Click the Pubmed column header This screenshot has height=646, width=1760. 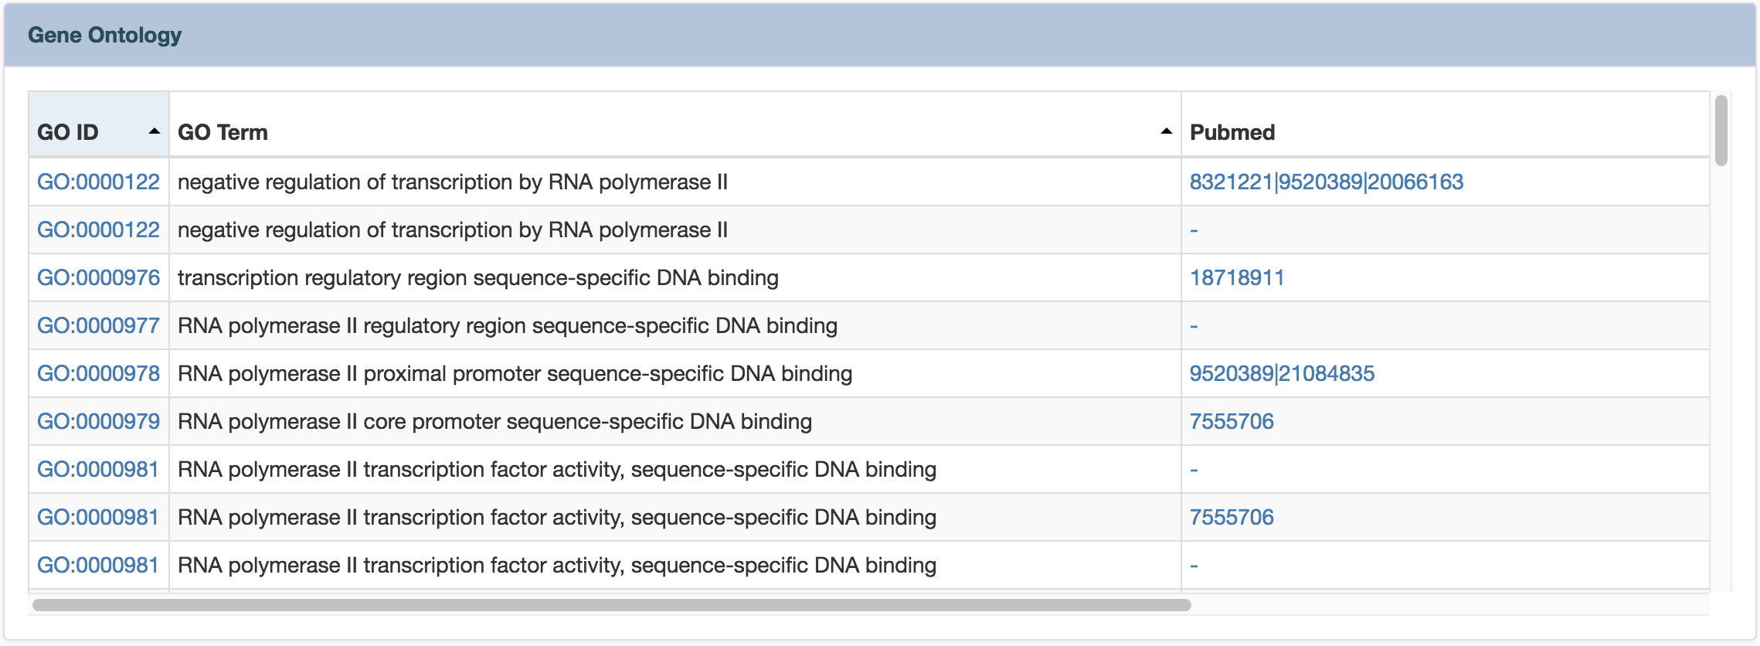(x=1232, y=132)
